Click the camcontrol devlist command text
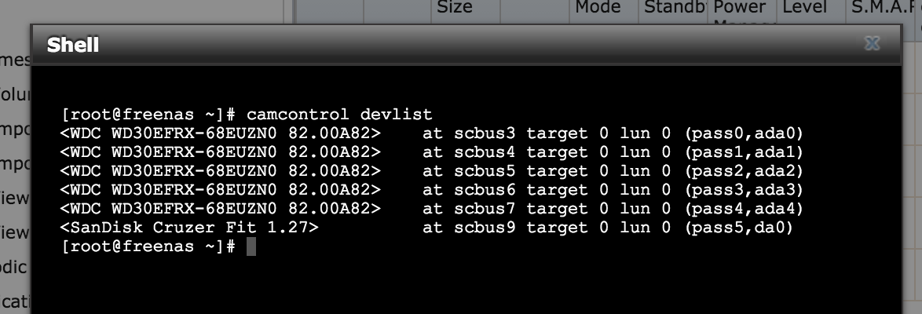Screen dimensions: 922x314 339,114
